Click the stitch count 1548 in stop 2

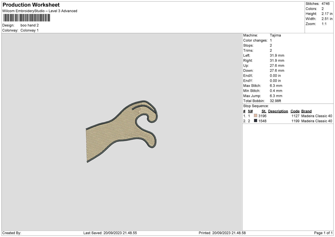point(262,121)
